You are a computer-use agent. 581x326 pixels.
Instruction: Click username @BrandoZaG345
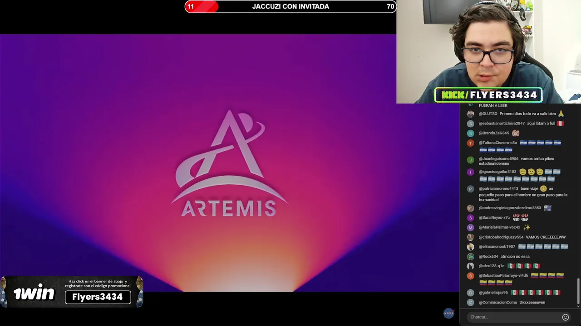click(494, 133)
